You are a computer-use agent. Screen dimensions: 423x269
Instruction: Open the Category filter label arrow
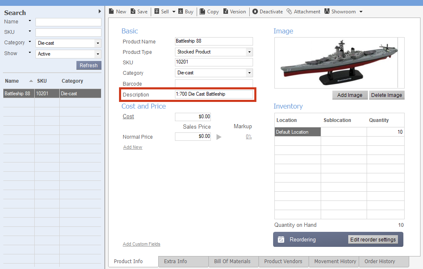(30, 42)
